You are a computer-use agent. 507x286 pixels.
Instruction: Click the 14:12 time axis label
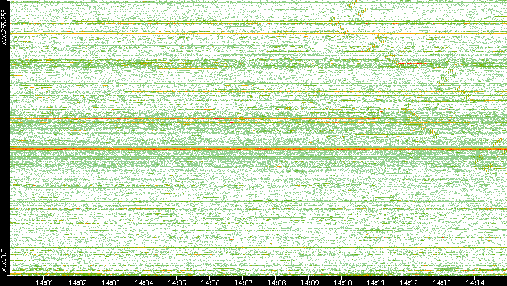pyautogui.click(x=408, y=283)
